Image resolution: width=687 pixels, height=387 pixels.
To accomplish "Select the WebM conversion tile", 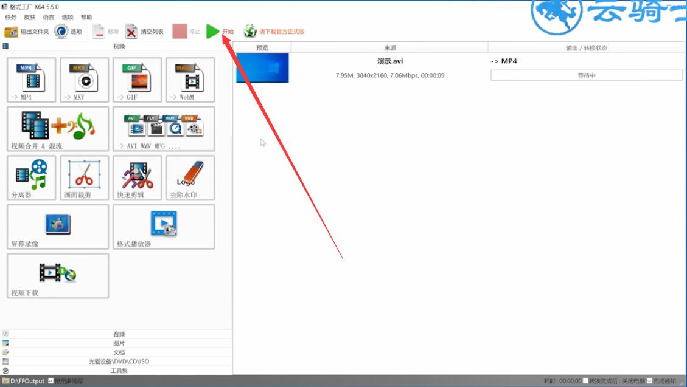I will pyautogui.click(x=190, y=80).
